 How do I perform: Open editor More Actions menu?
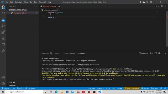tap(165, 6)
